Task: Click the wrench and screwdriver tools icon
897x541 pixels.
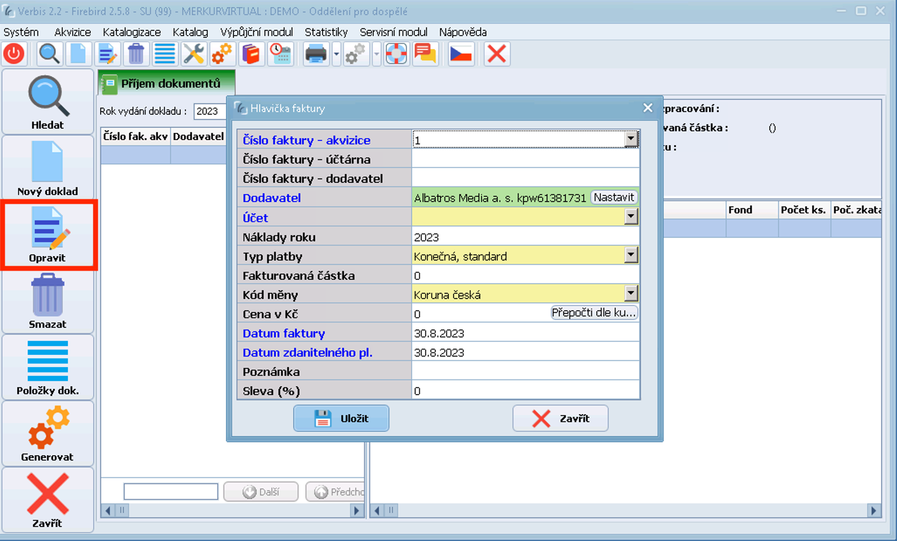Action: click(194, 54)
